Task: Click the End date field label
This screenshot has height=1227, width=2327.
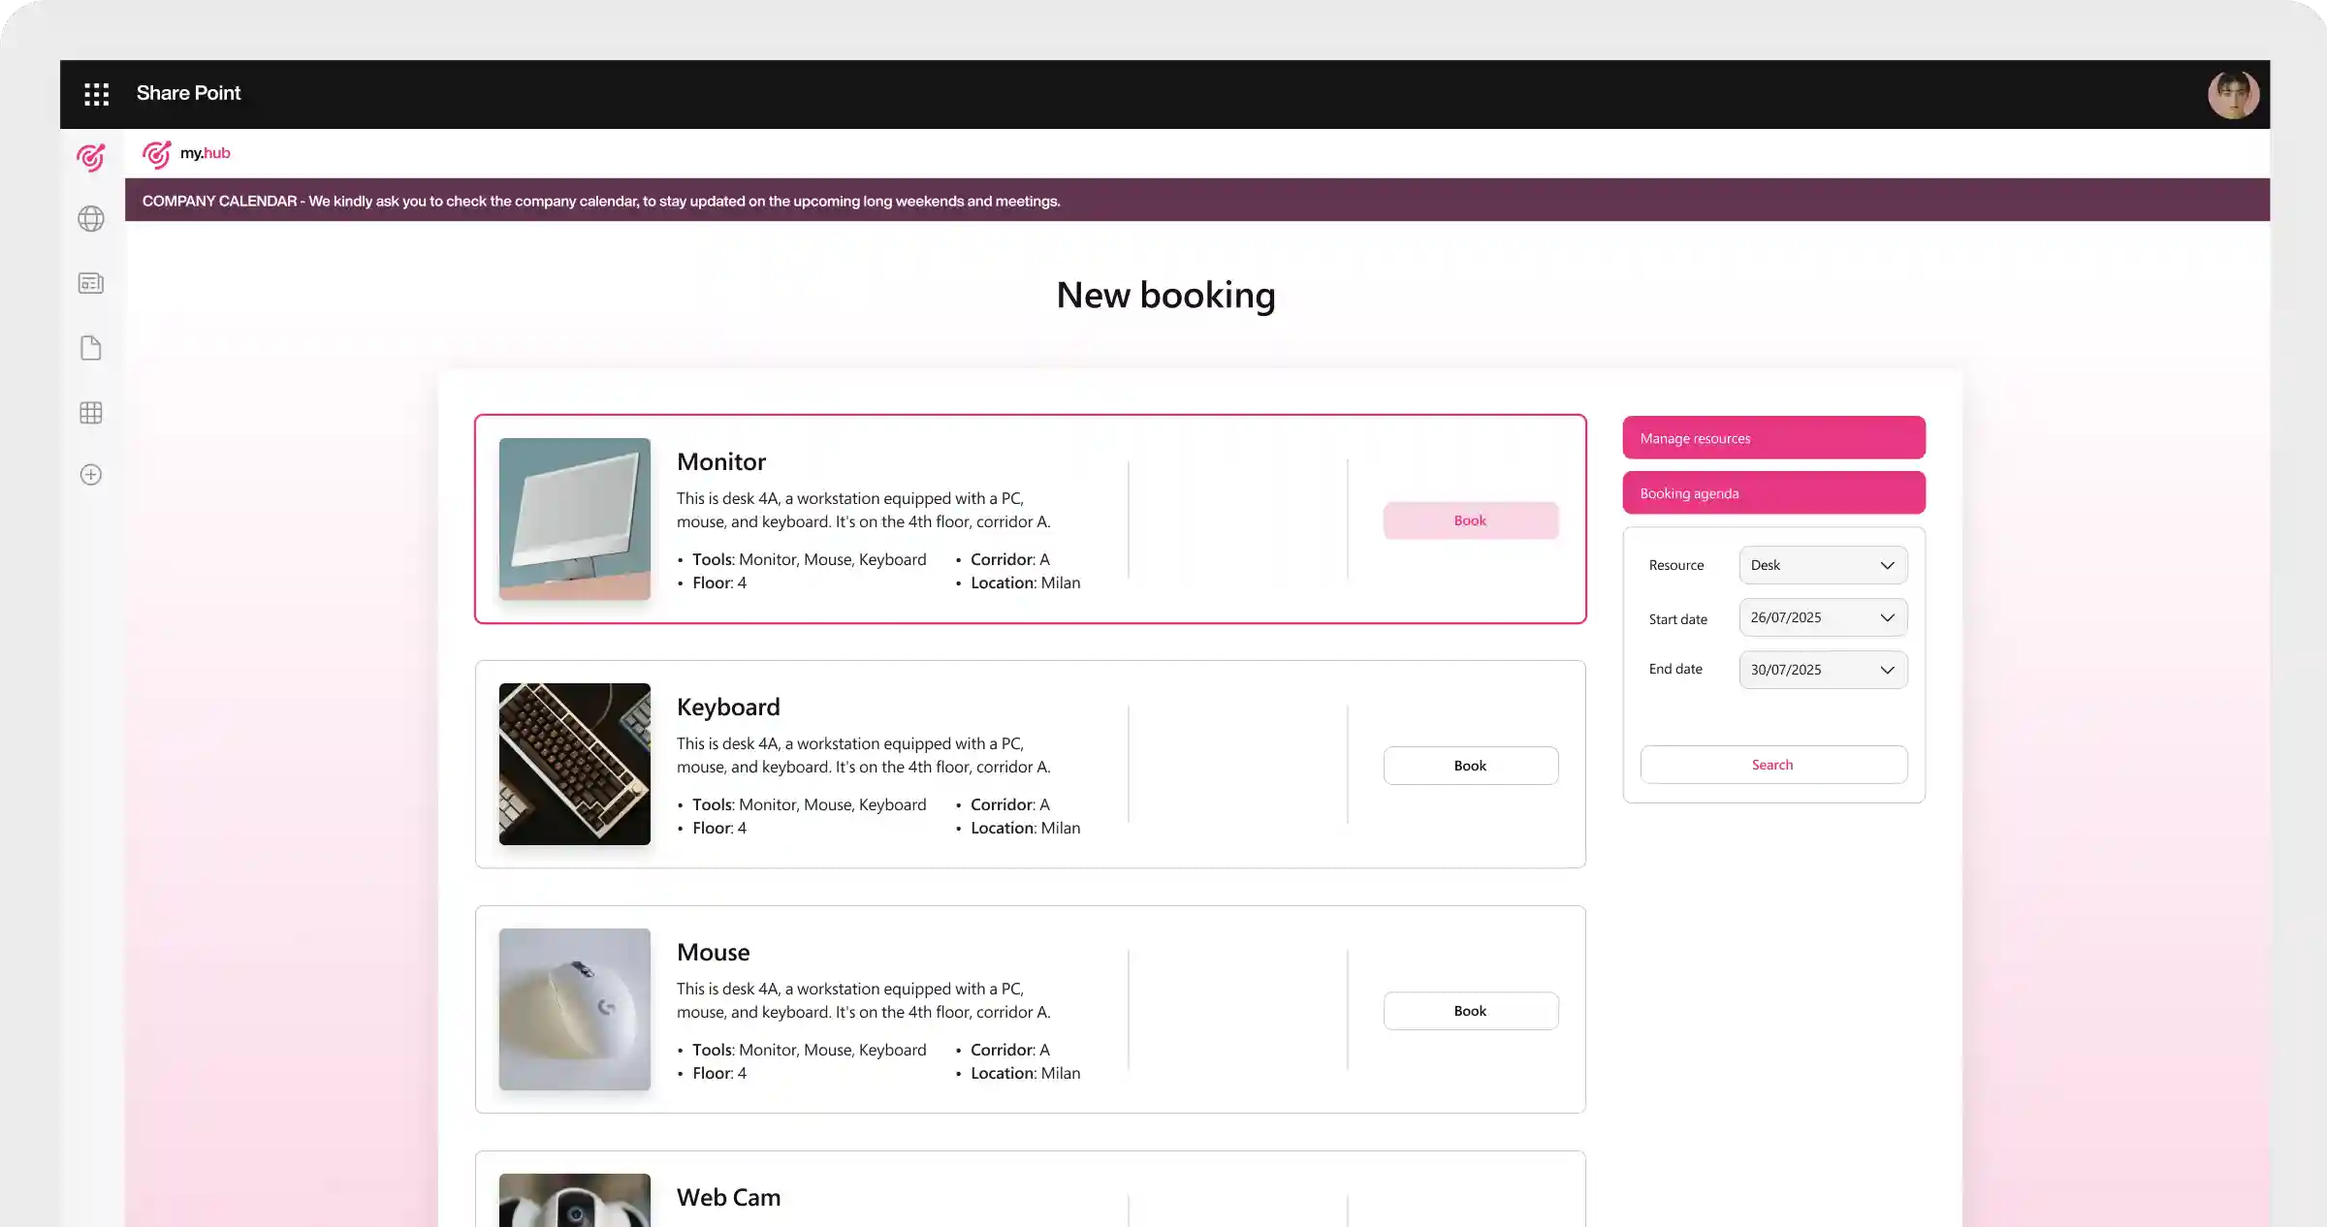Action: (1675, 669)
